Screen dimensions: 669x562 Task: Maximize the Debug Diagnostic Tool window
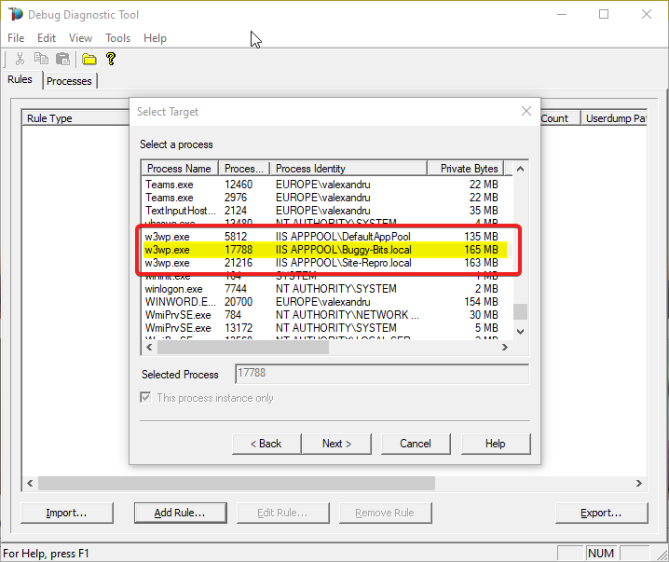604,15
